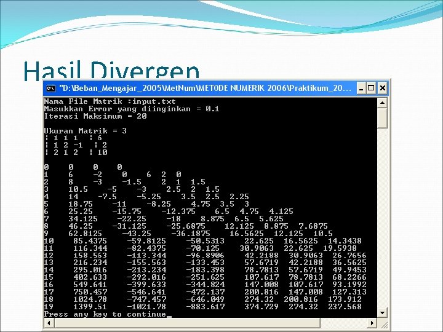Click the horizontal scrollbar thumb
The width and height of the screenshot is (443, 332).
(x=187, y=323)
